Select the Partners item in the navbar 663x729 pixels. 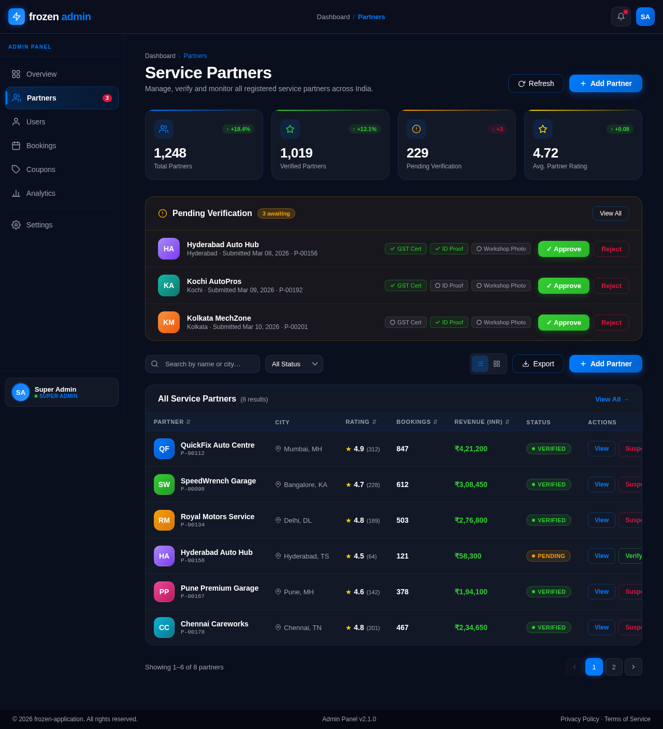[371, 17]
